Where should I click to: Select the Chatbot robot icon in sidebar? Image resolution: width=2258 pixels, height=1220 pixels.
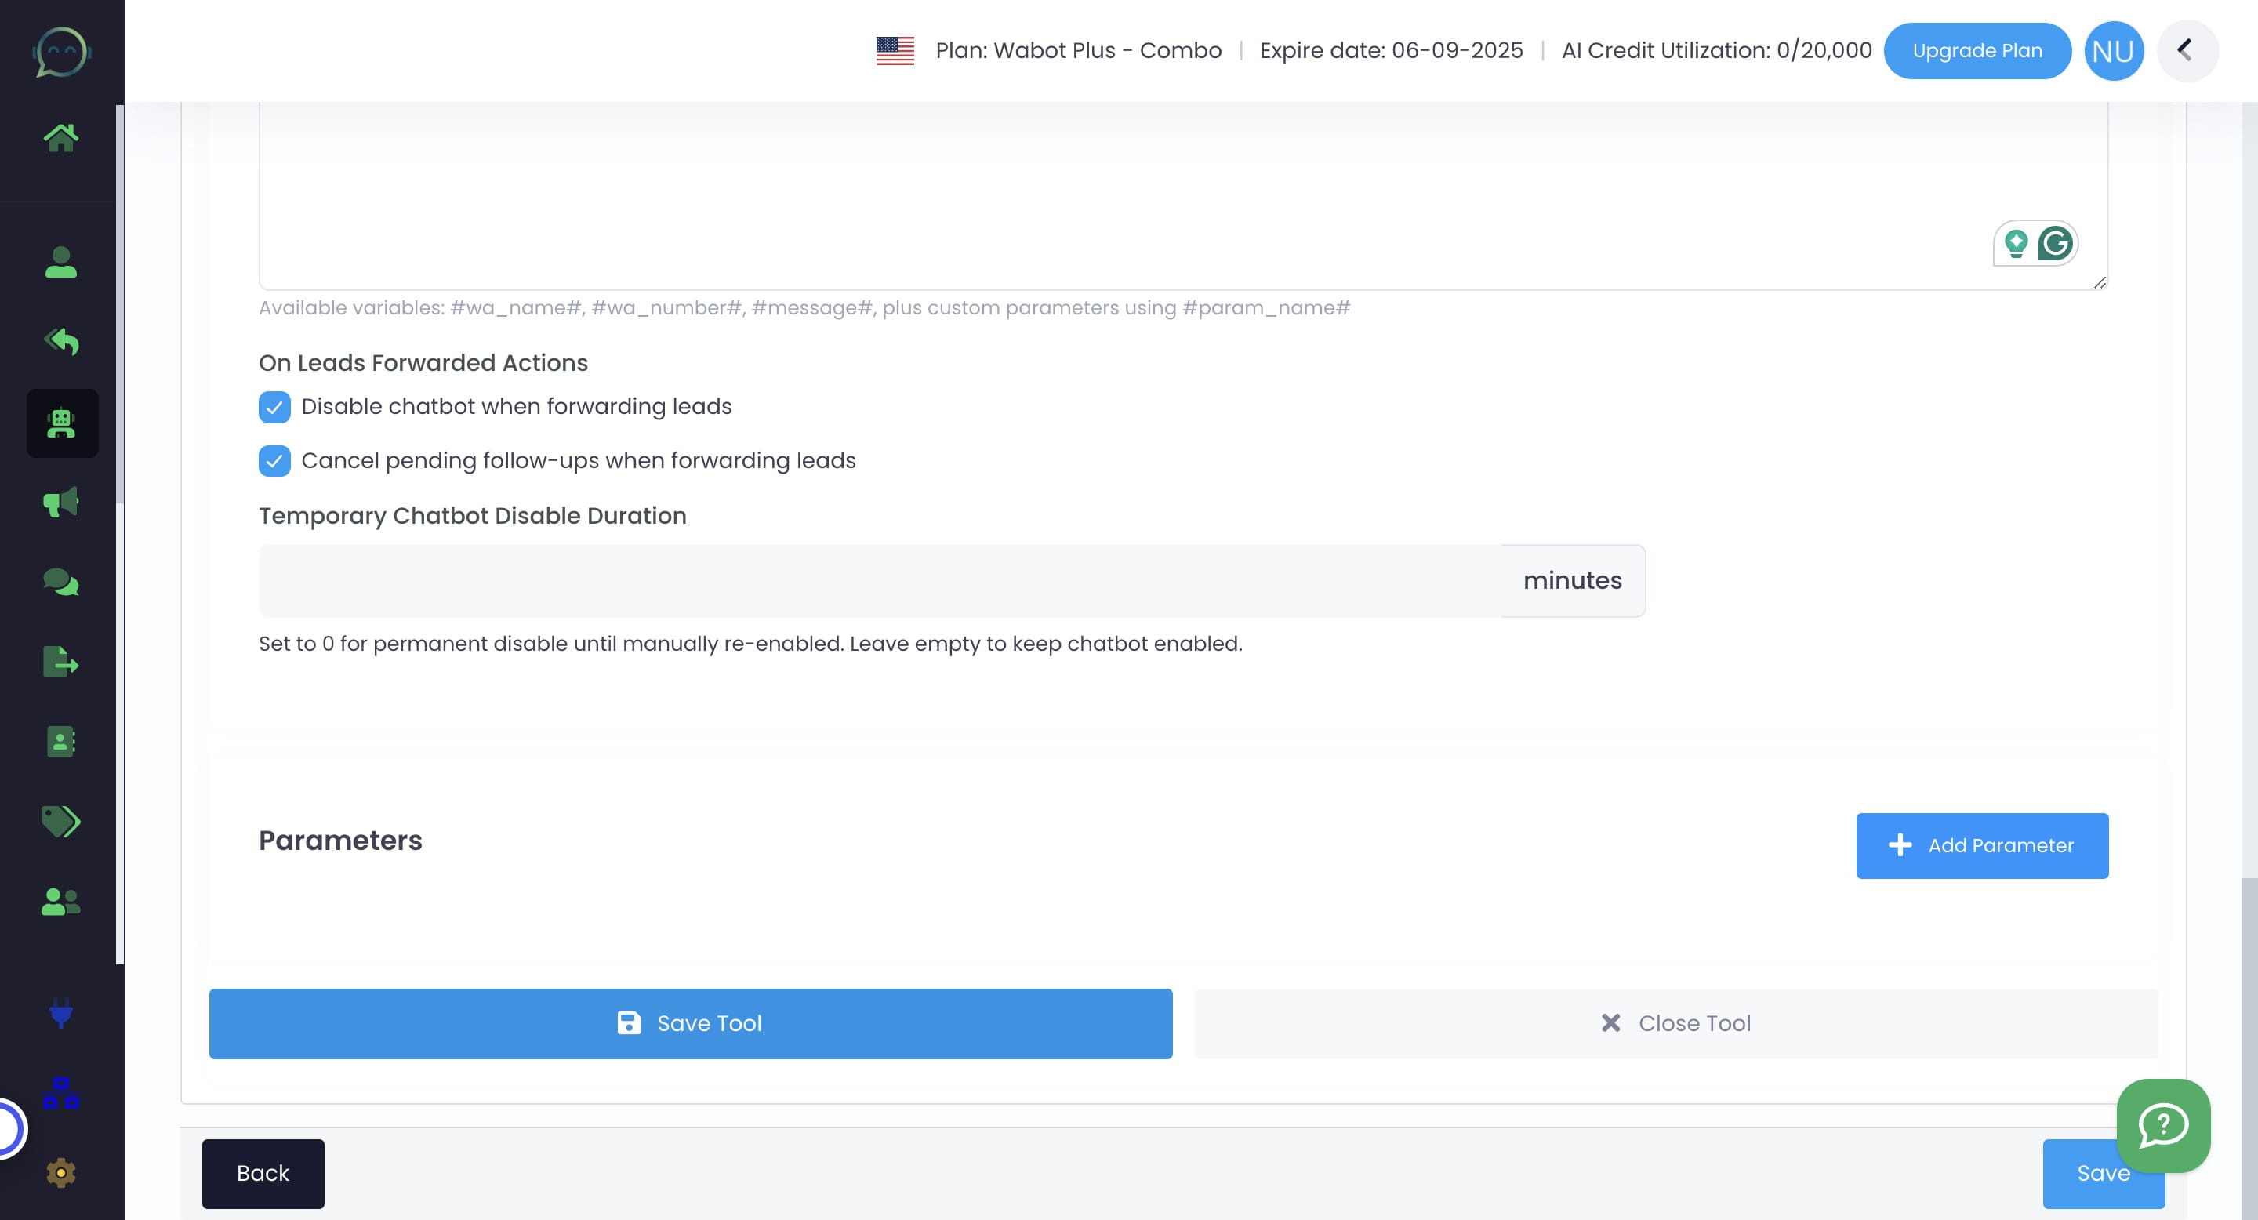pyautogui.click(x=61, y=423)
